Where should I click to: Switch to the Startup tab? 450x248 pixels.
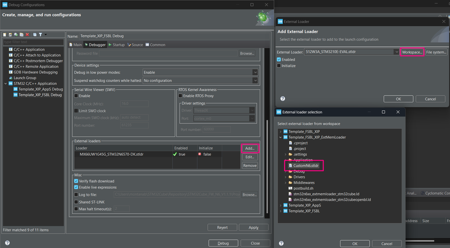(117, 45)
